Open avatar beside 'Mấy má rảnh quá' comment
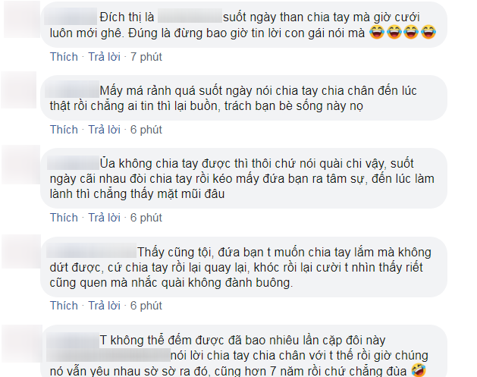477x377 pixels. (19, 90)
